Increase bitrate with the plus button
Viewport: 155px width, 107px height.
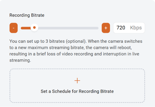(x=106, y=28)
